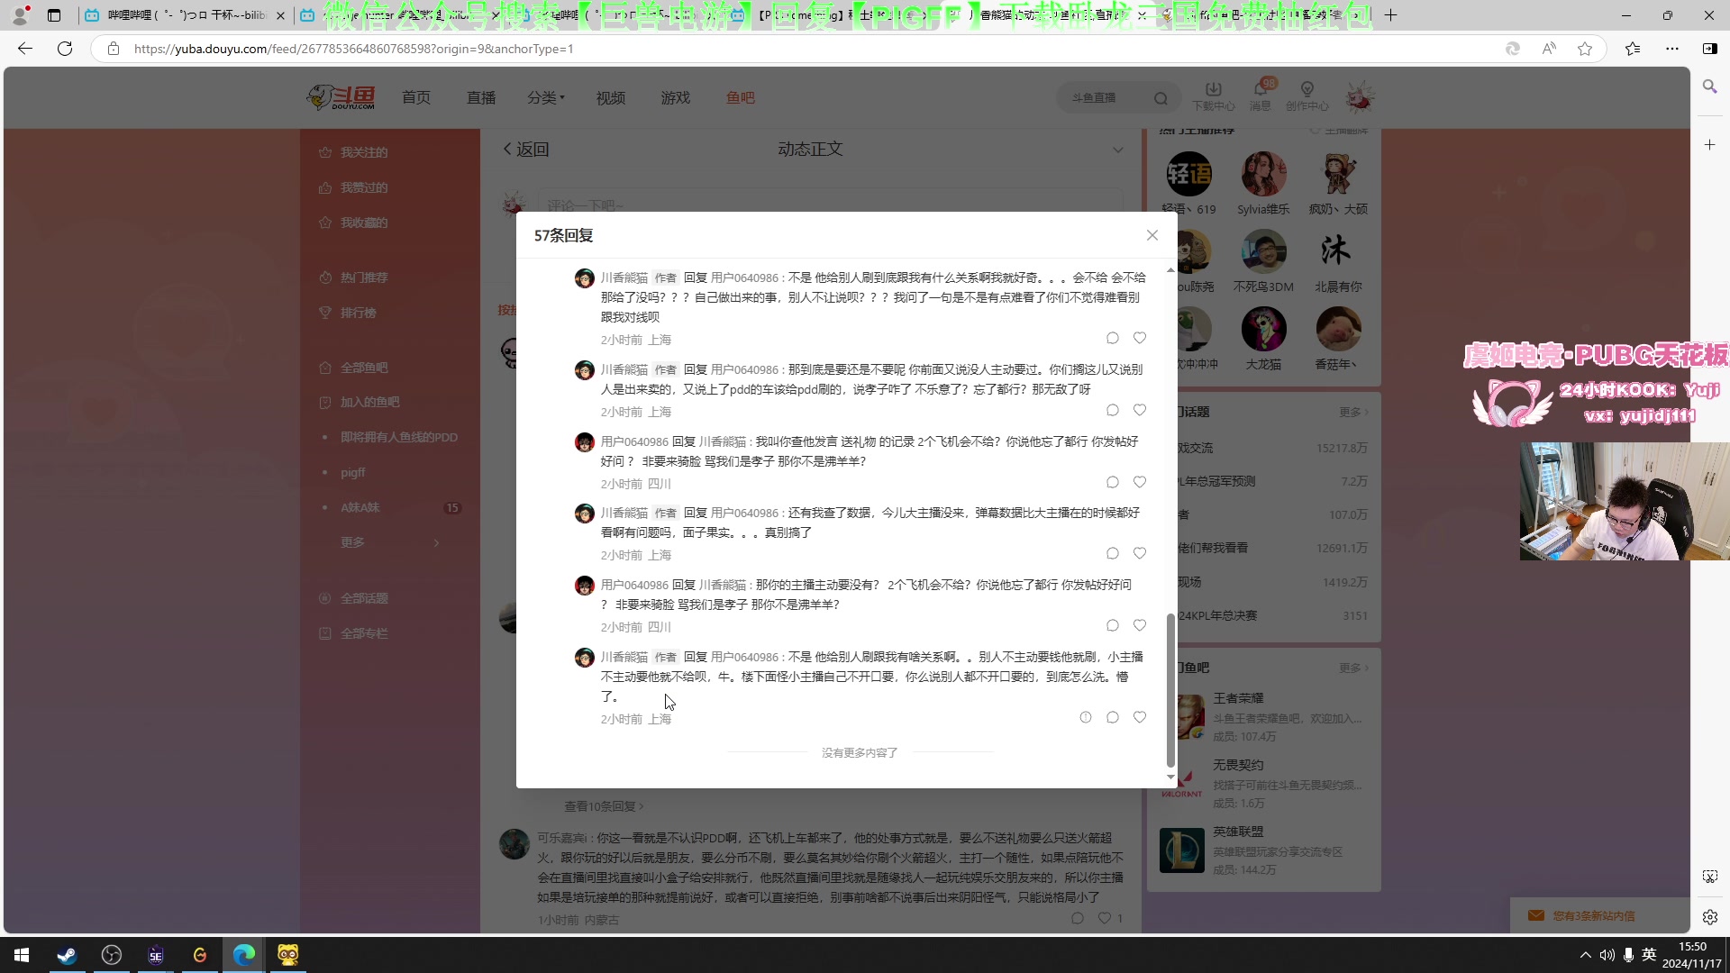Close the 57条回复 reply dialog
The image size is (1730, 973).
(x=1152, y=235)
